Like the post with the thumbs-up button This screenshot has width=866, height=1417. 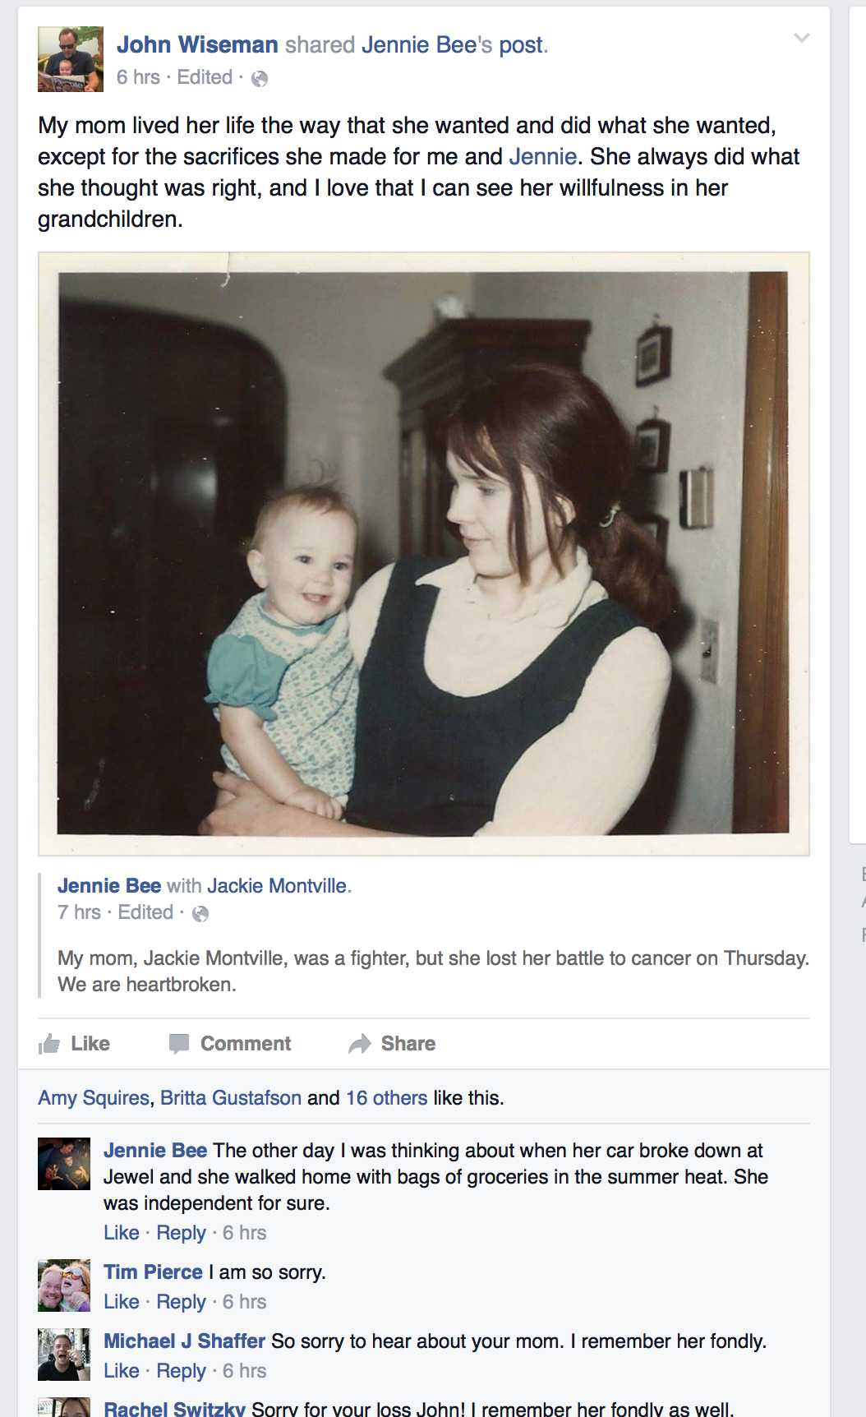(x=74, y=1044)
